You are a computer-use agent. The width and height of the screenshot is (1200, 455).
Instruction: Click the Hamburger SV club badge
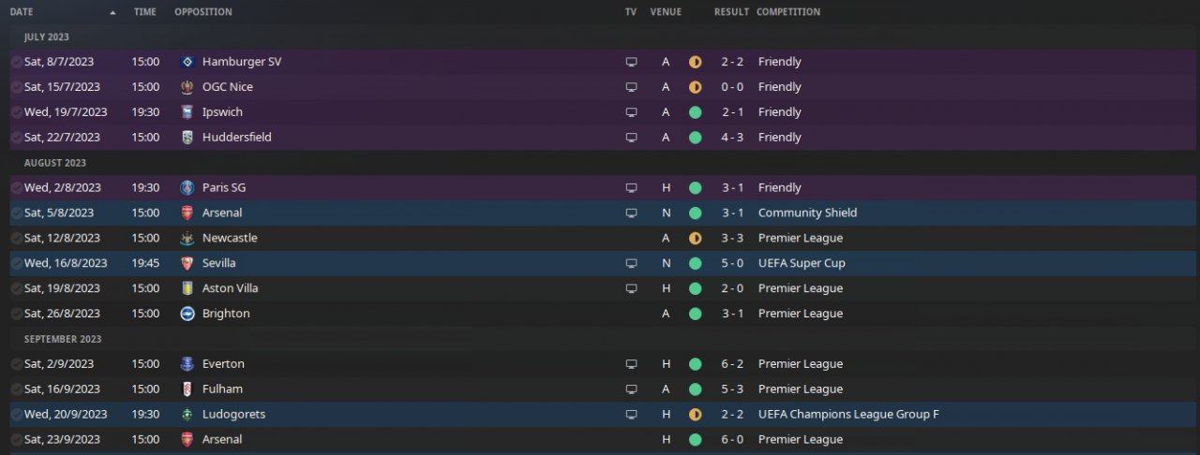tap(187, 62)
